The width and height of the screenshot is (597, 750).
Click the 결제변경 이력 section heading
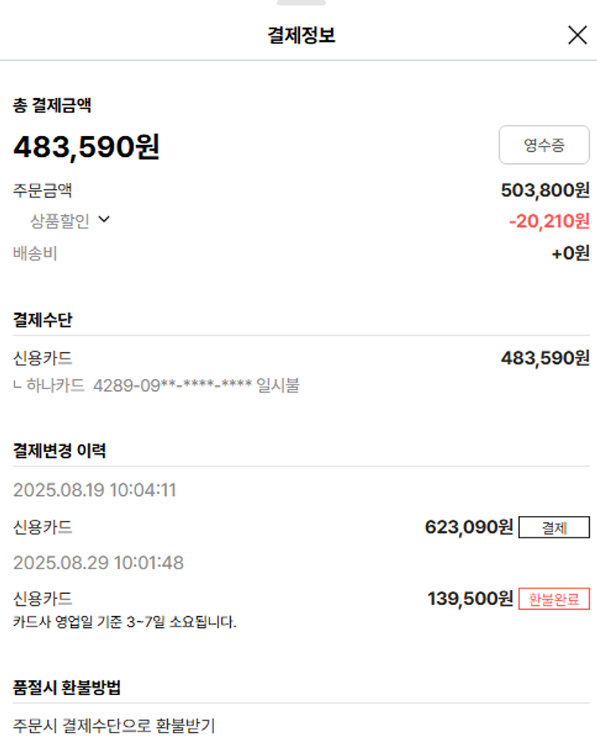[x=60, y=451]
